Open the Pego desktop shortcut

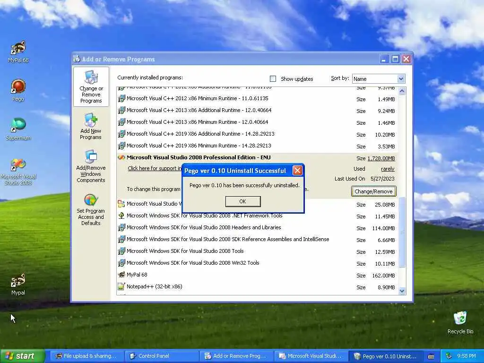click(18, 90)
